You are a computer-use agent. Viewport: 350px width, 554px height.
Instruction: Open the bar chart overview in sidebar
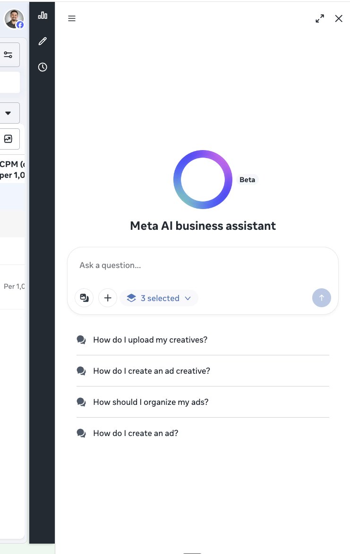(x=43, y=15)
